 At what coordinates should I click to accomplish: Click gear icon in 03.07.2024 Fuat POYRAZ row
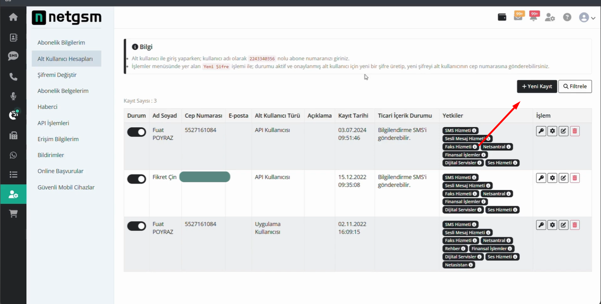point(552,131)
